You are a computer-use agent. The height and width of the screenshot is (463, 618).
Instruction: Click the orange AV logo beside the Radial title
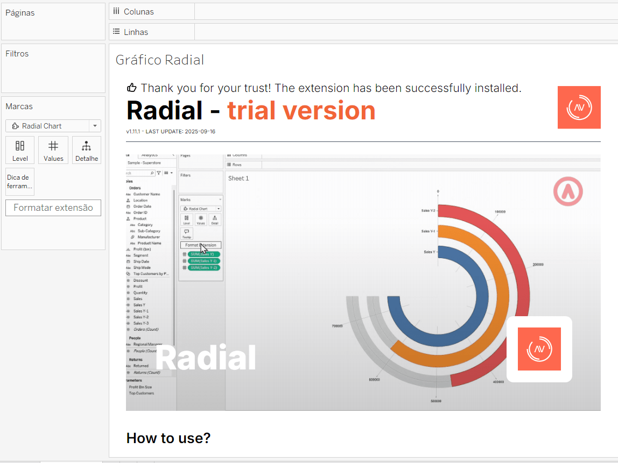(579, 108)
